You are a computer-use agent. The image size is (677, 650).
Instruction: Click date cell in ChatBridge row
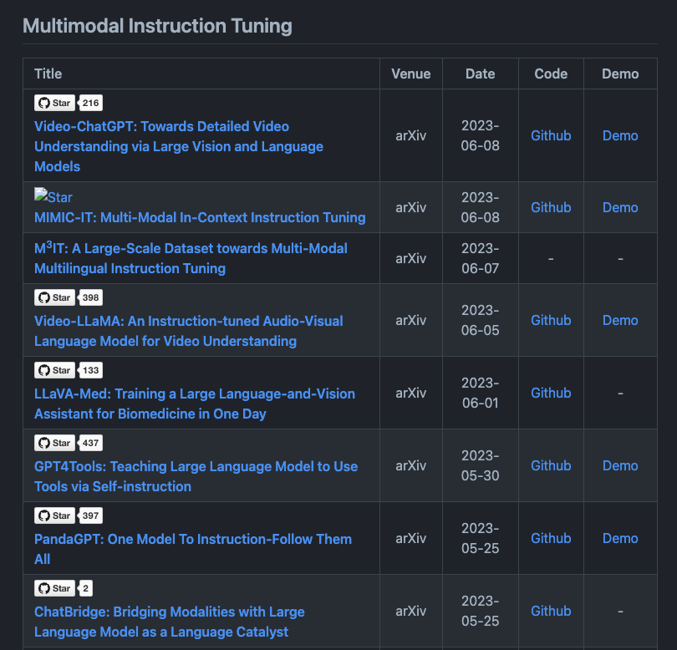point(480,611)
